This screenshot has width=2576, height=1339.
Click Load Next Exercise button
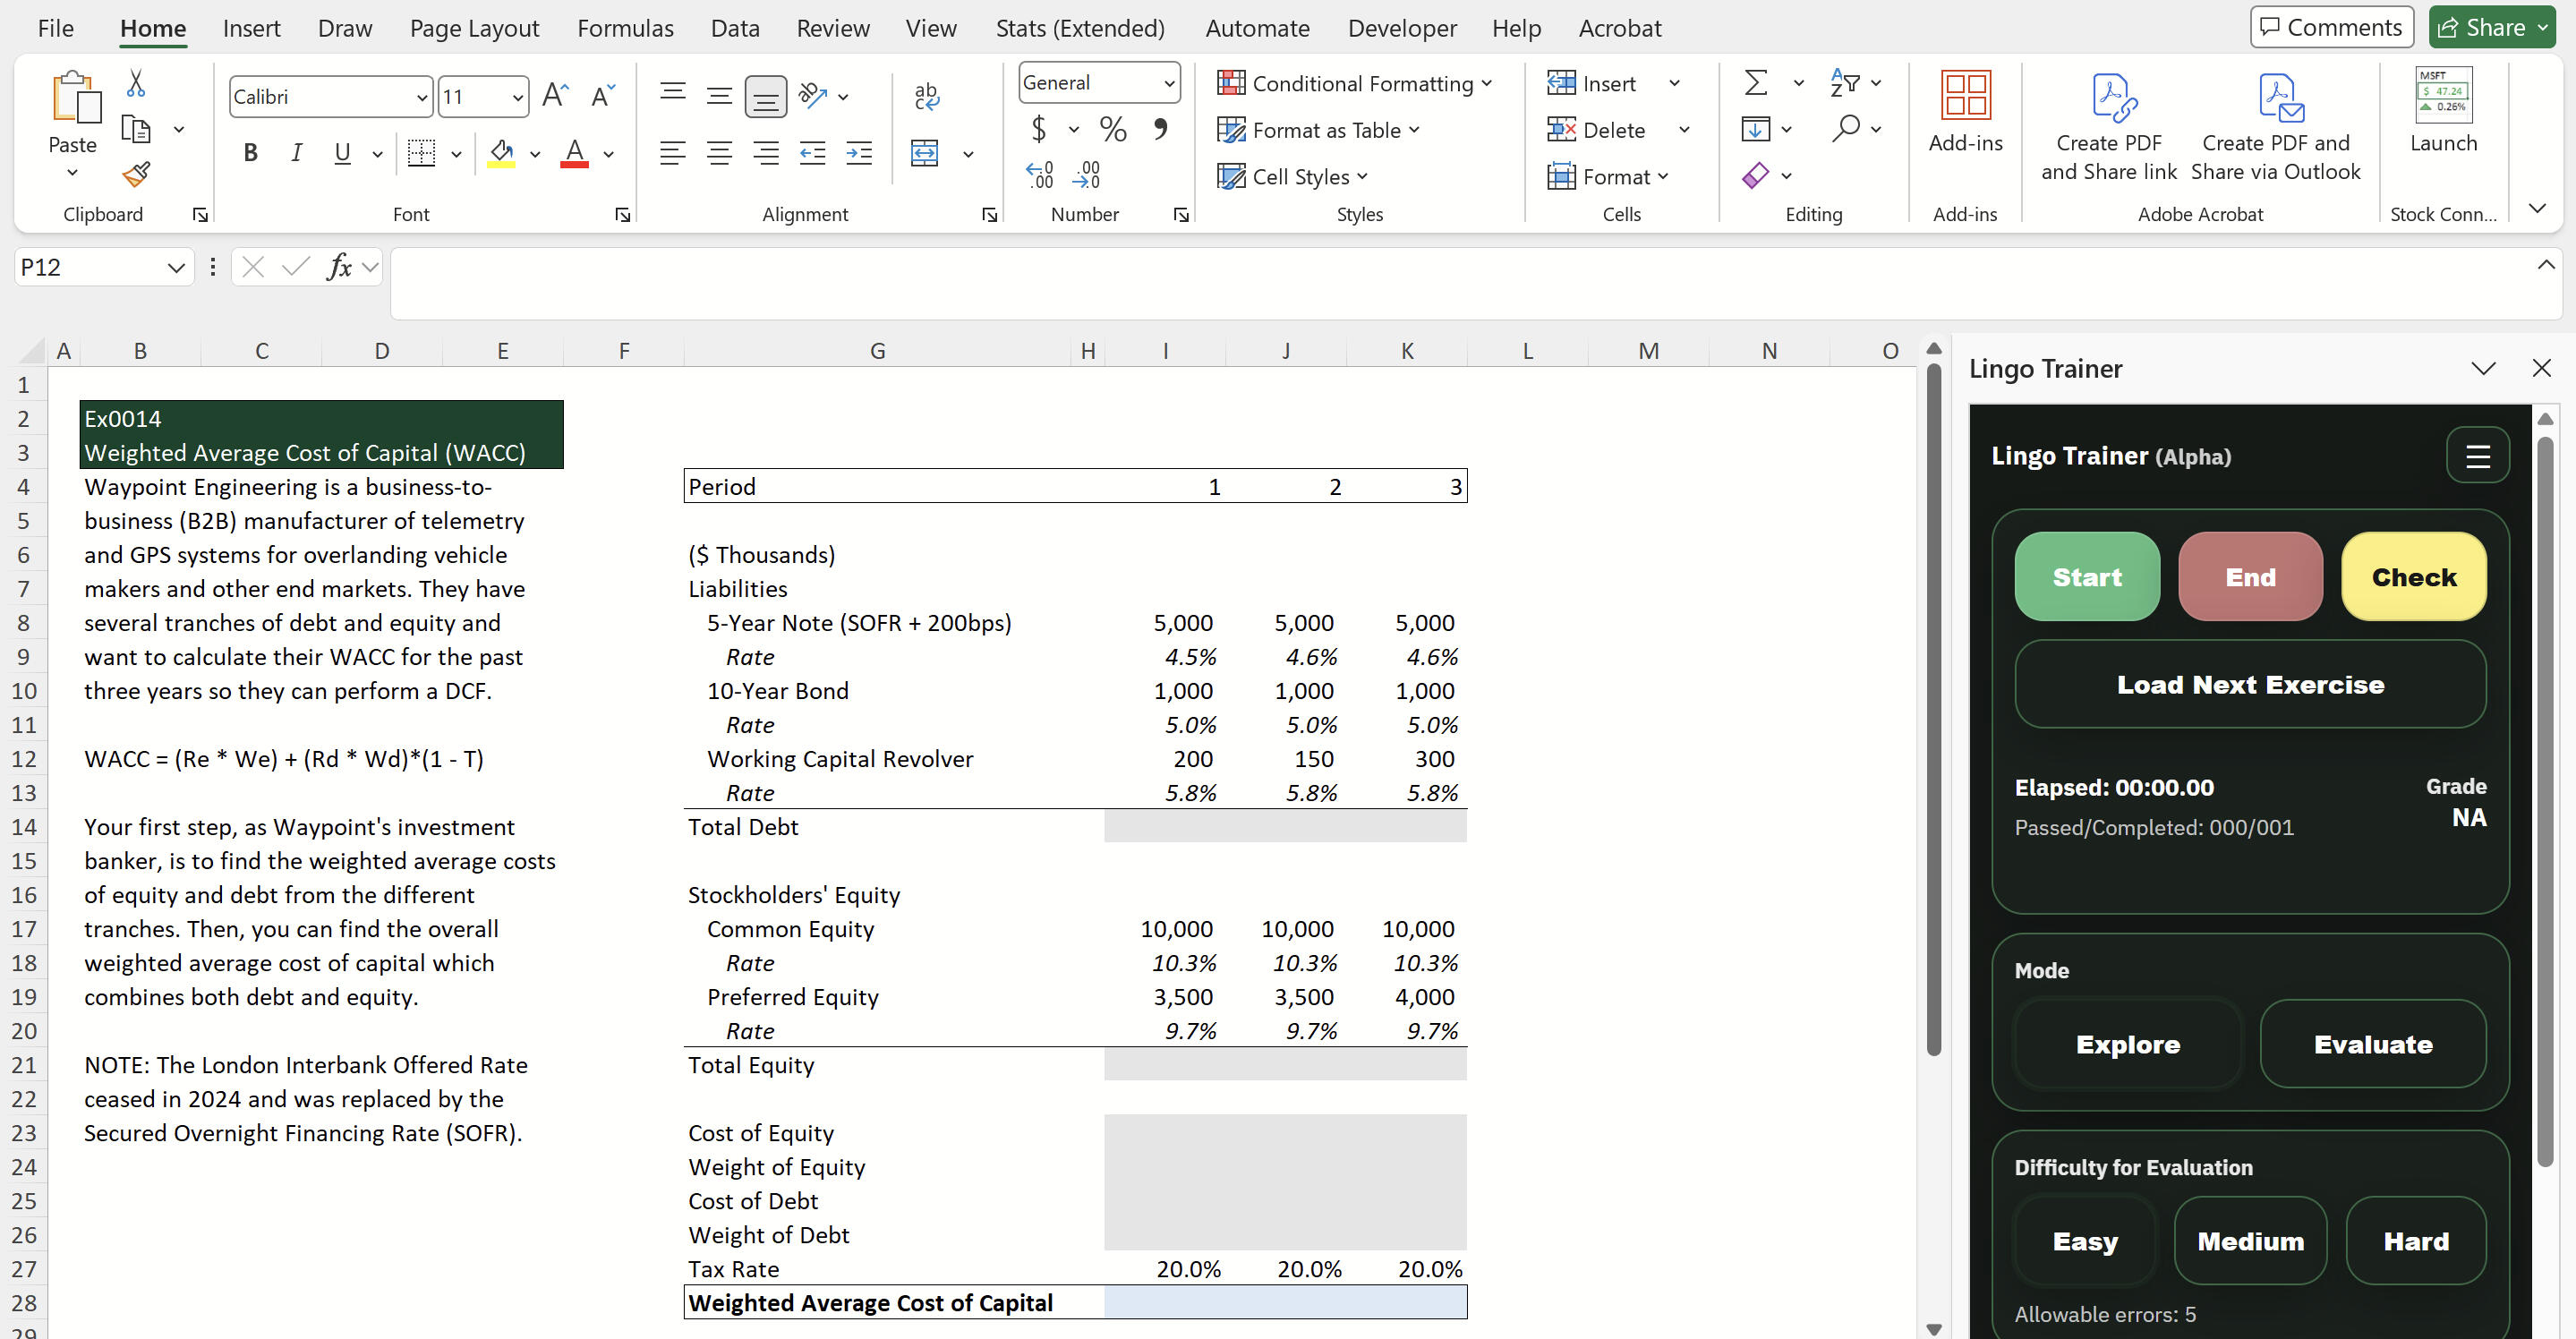tap(2249, 685)
